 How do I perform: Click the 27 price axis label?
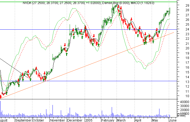[187, 15]
